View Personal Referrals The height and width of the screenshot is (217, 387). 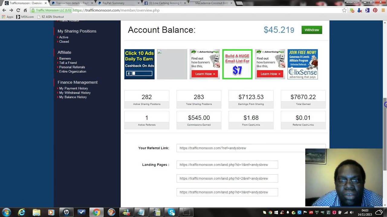pyautogui.click(x=72, y=67)
